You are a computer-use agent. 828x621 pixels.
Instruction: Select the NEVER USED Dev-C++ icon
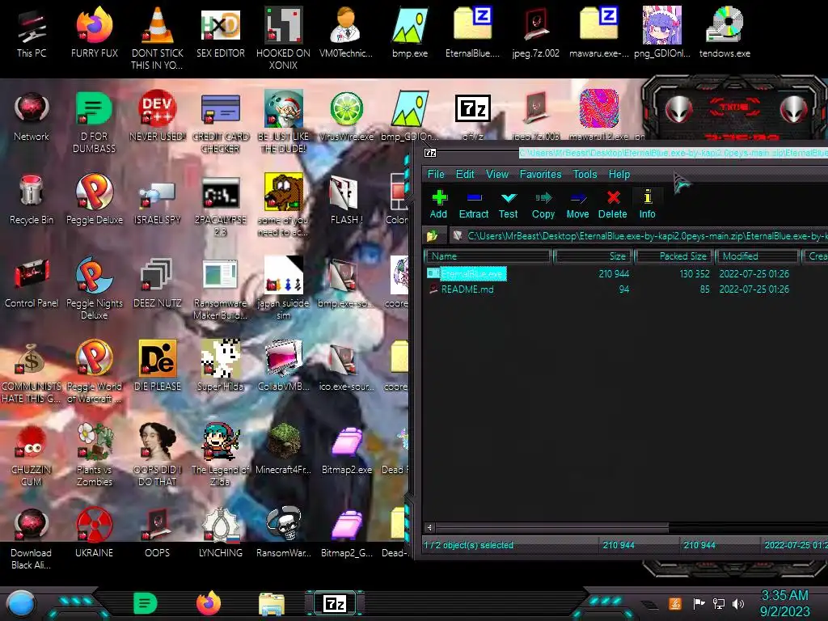pyautogui.click(x=158, y=116)
